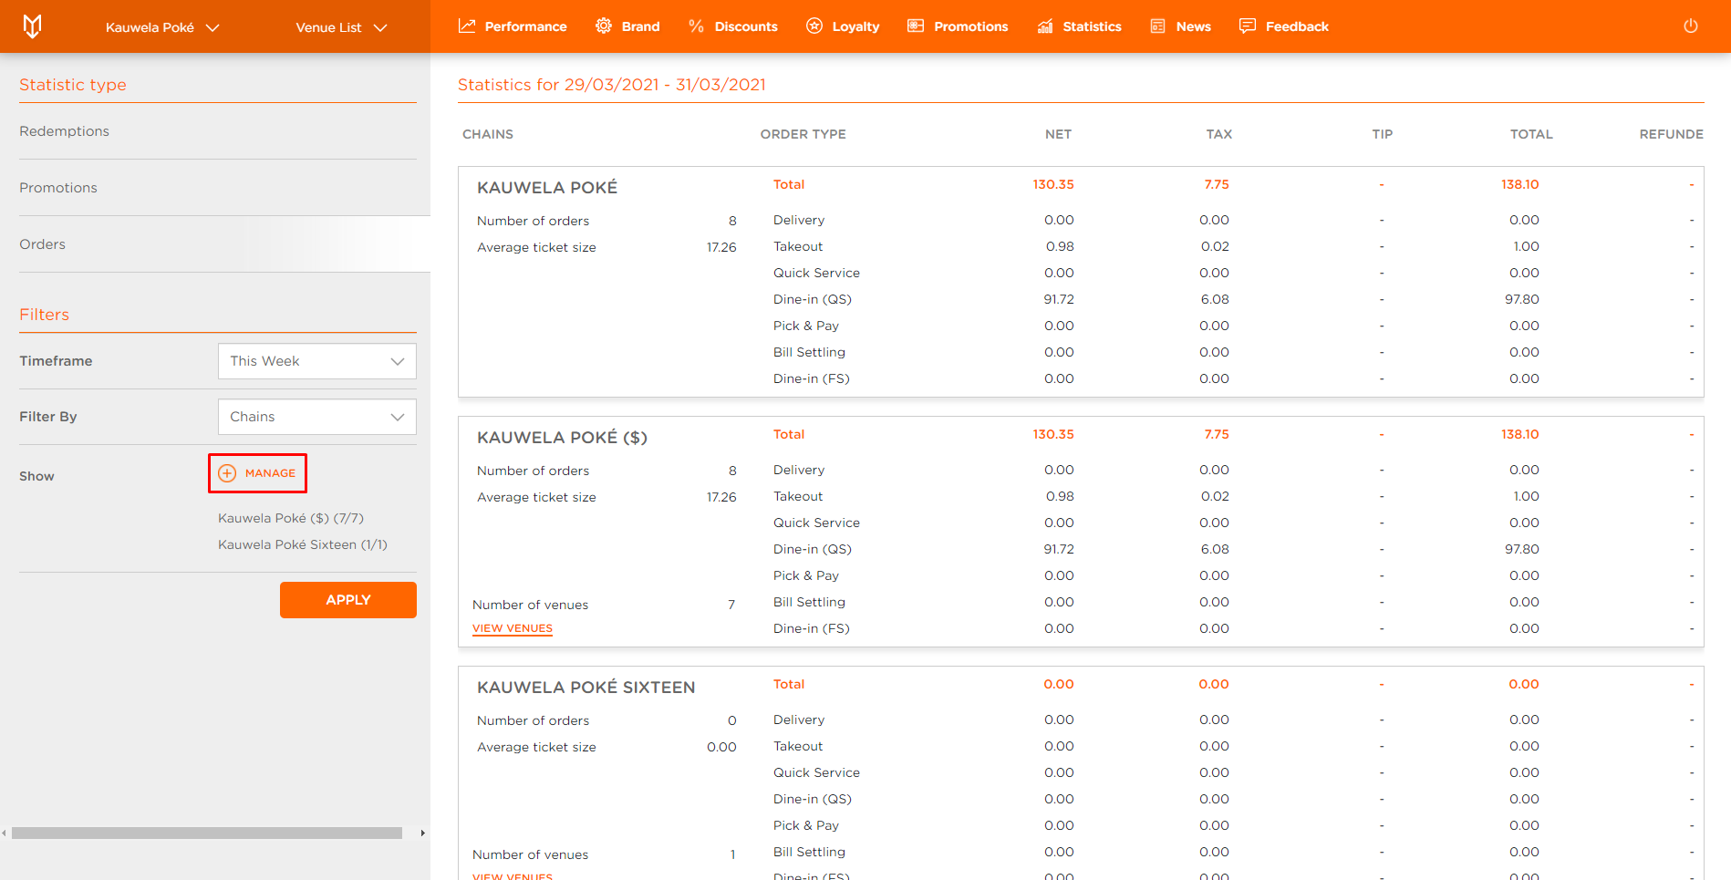Go to the Brand section

click(627, 26)
